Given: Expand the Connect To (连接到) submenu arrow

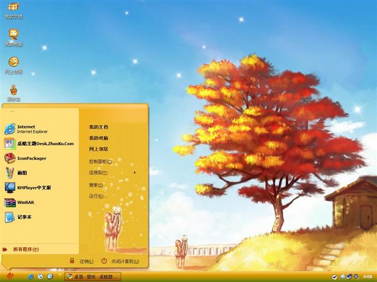Looking at the screenshot, I should 135,172.
